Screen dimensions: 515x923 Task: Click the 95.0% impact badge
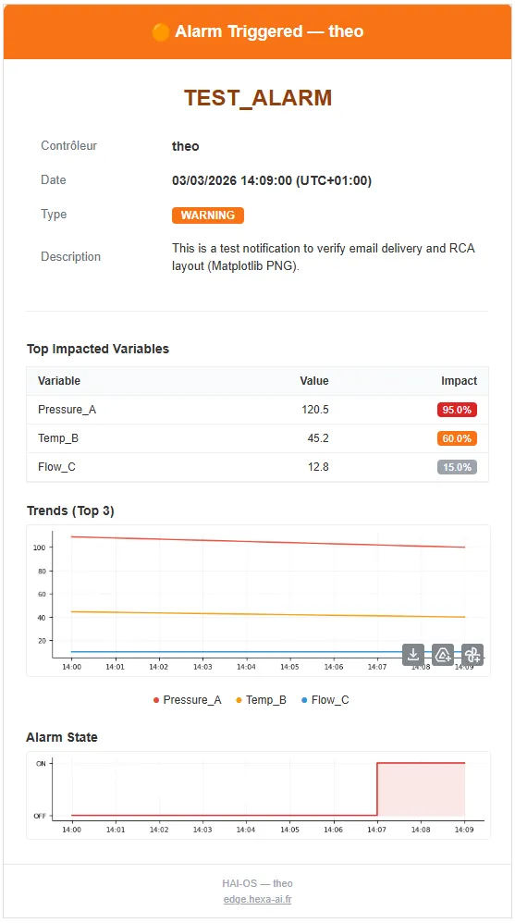(x=457, y=410)
